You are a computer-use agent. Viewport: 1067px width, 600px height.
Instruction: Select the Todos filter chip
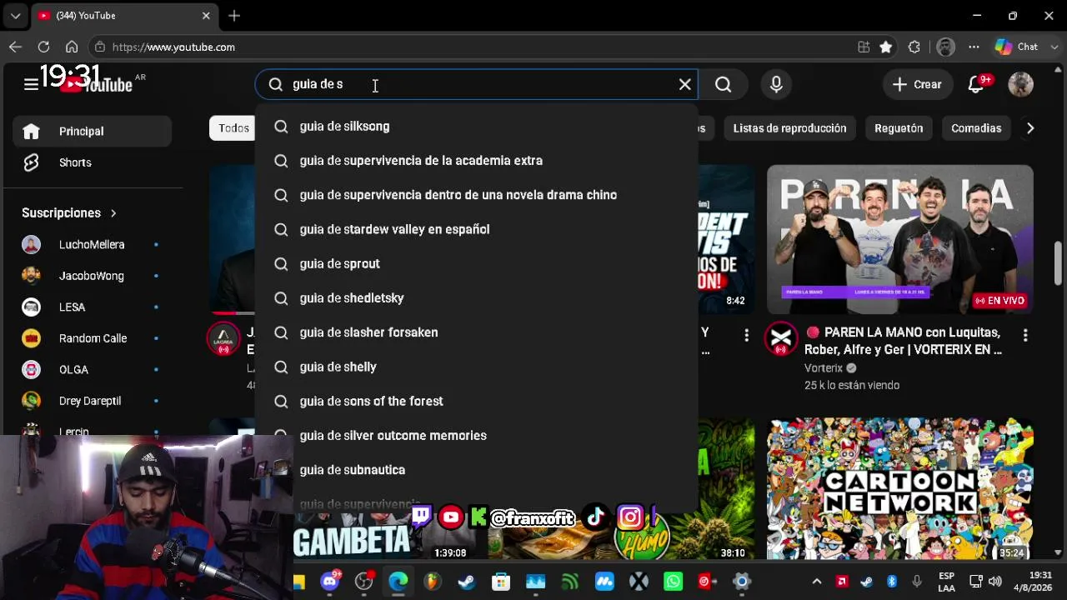point(233,128)
